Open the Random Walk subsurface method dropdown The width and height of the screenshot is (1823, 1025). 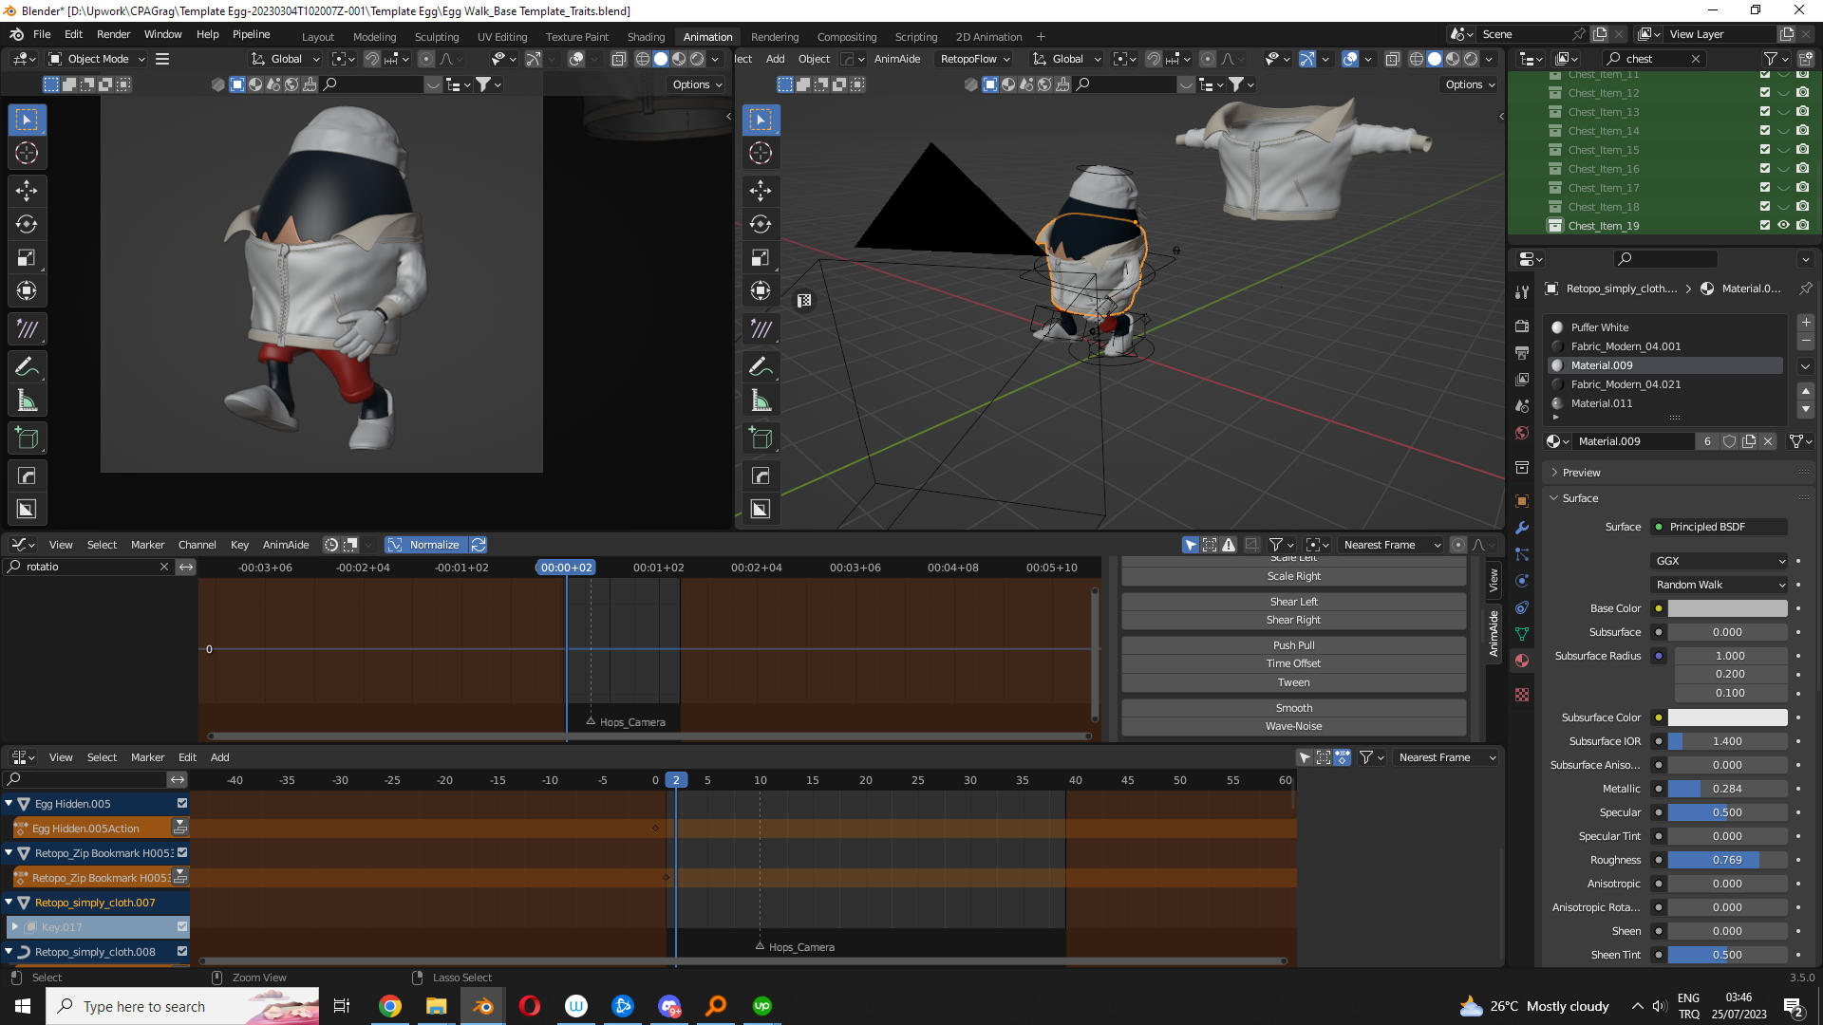coord(1720,585)
